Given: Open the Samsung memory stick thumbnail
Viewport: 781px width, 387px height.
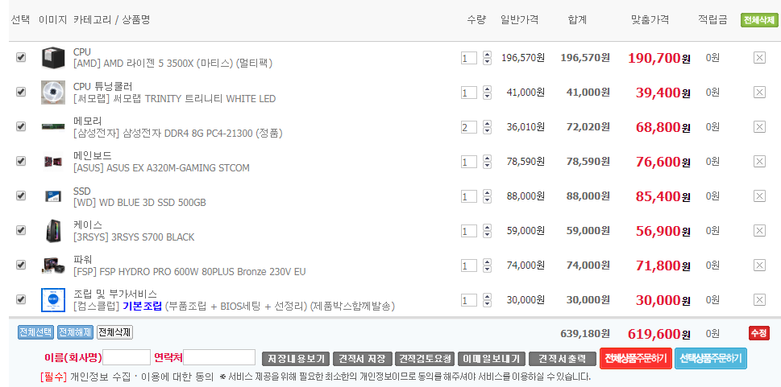Looking at the screenshot, I should (x=53, y=127).
